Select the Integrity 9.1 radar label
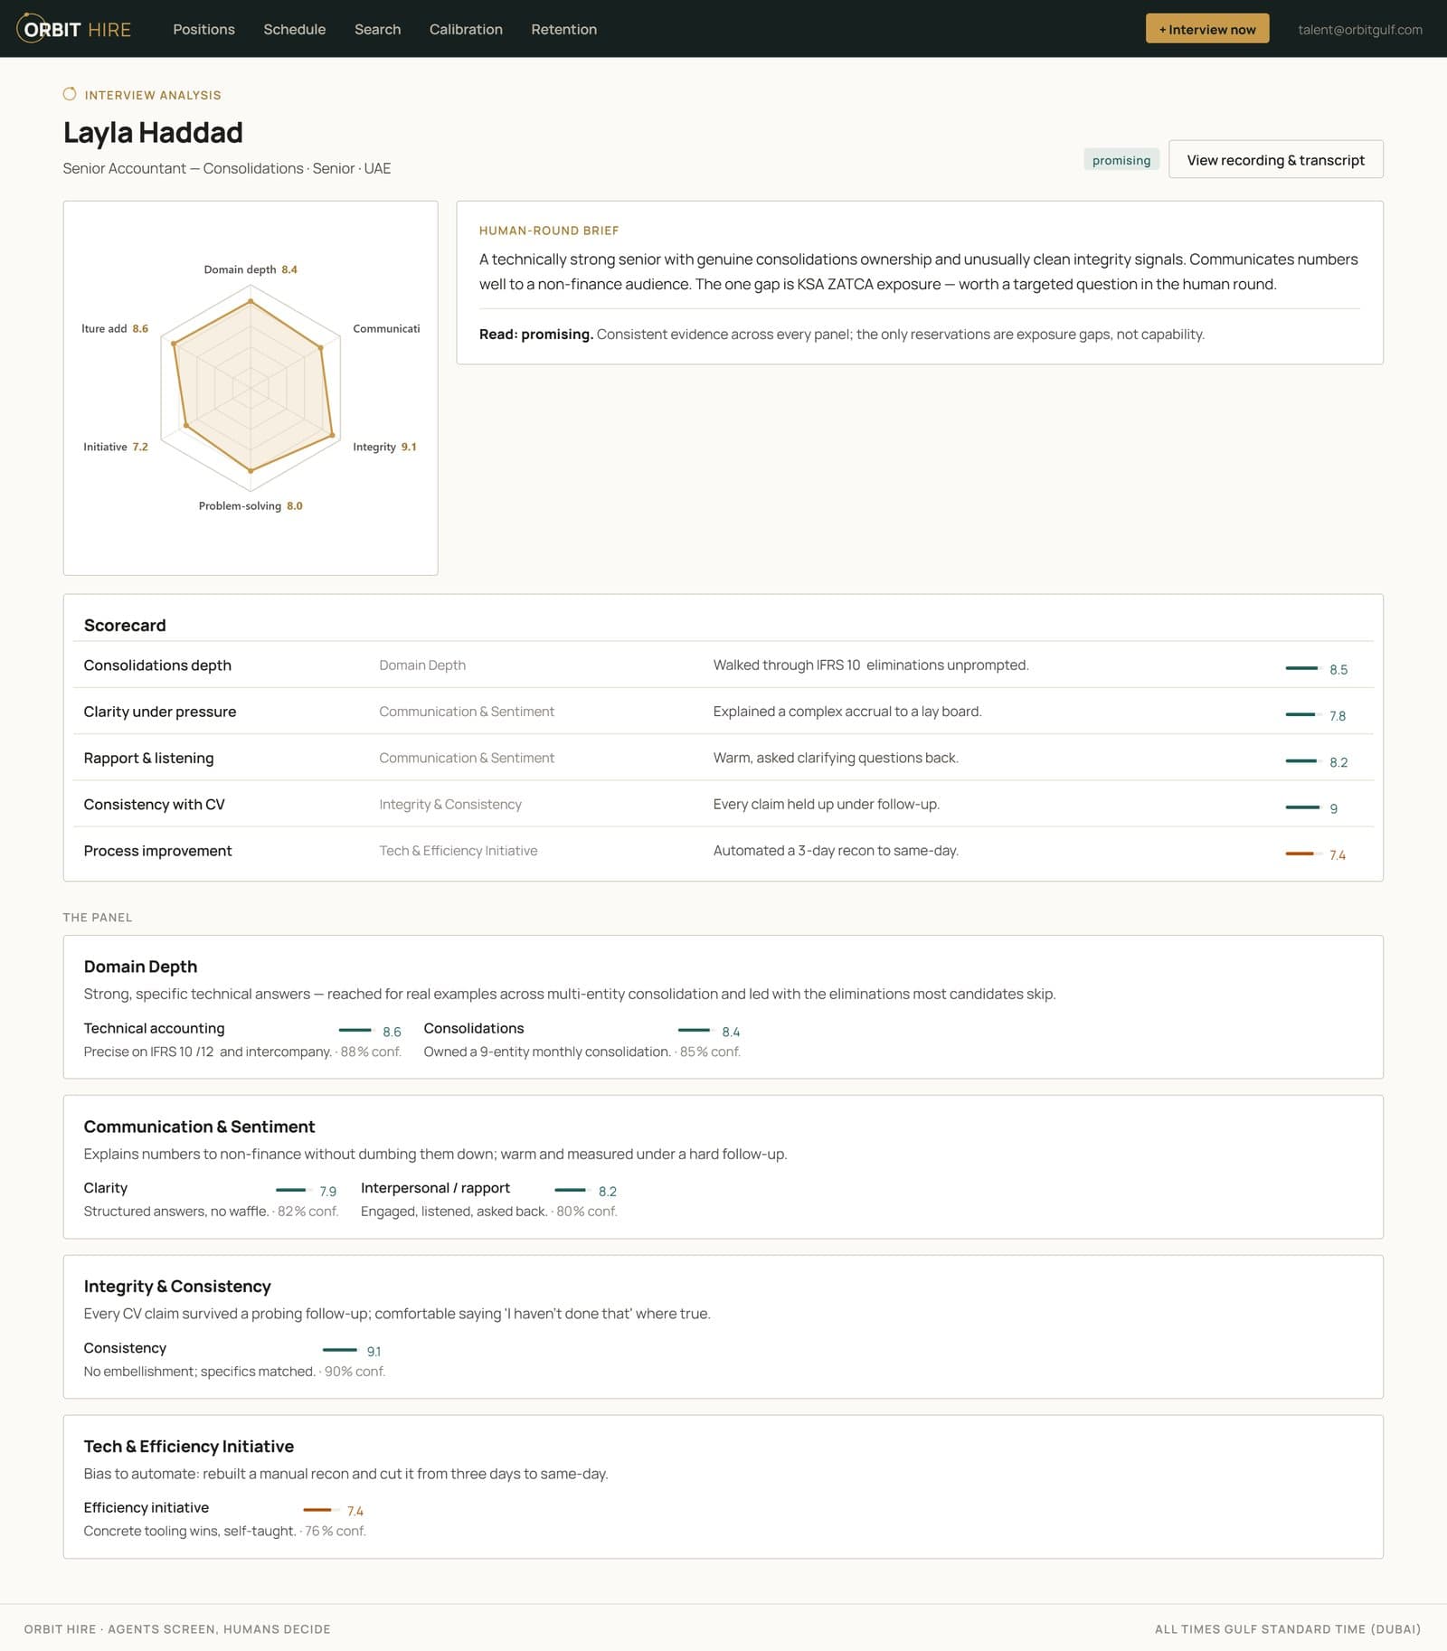This screenshot has height=1651, width=1447. (384, 447)
